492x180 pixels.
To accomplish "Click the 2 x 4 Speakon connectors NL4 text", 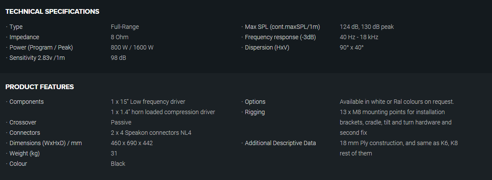I will pyautogui.click(x=151, y=133).
